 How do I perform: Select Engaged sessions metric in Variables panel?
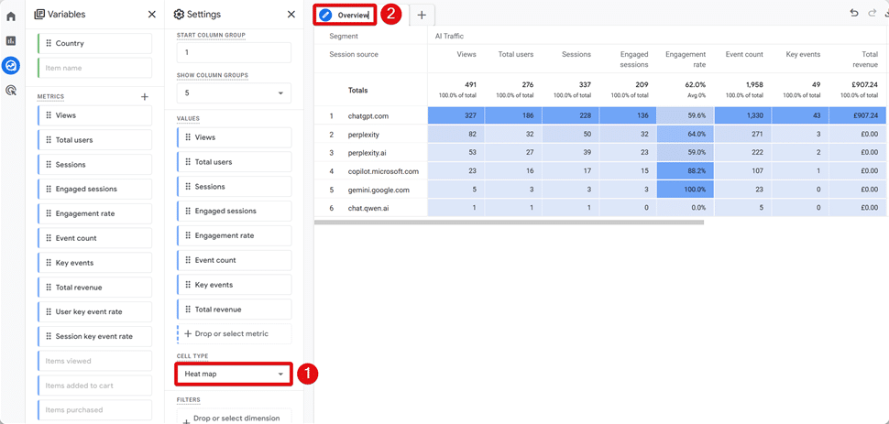coord(94,189)
